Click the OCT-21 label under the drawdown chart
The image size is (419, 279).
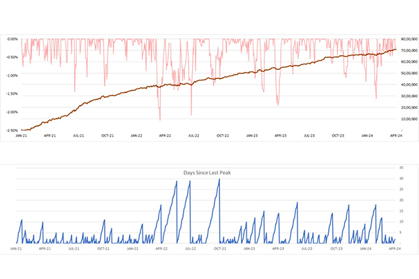tap(108, 137)
